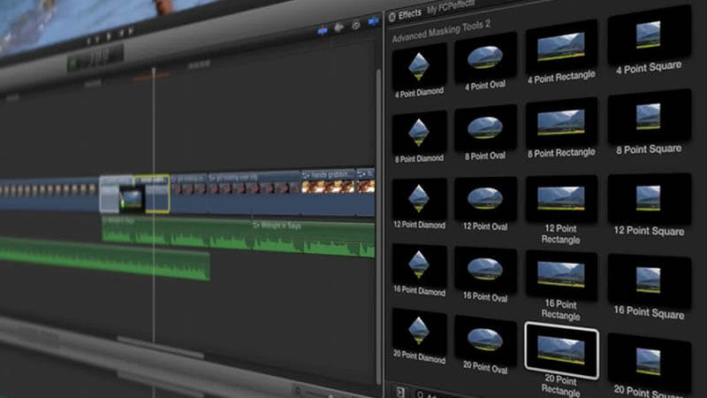Select the yellow-outlined clip in the timeline

point(152,194)
